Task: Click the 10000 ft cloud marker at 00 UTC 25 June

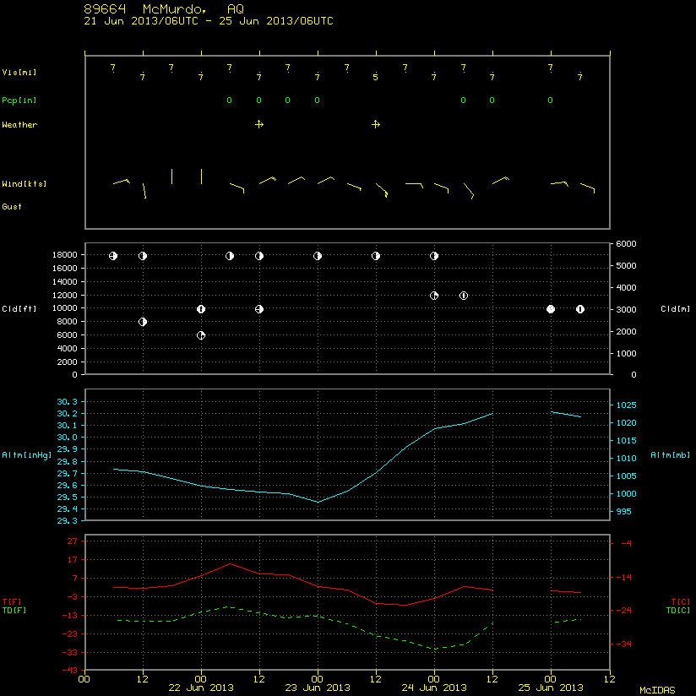Action: (551, 309)
